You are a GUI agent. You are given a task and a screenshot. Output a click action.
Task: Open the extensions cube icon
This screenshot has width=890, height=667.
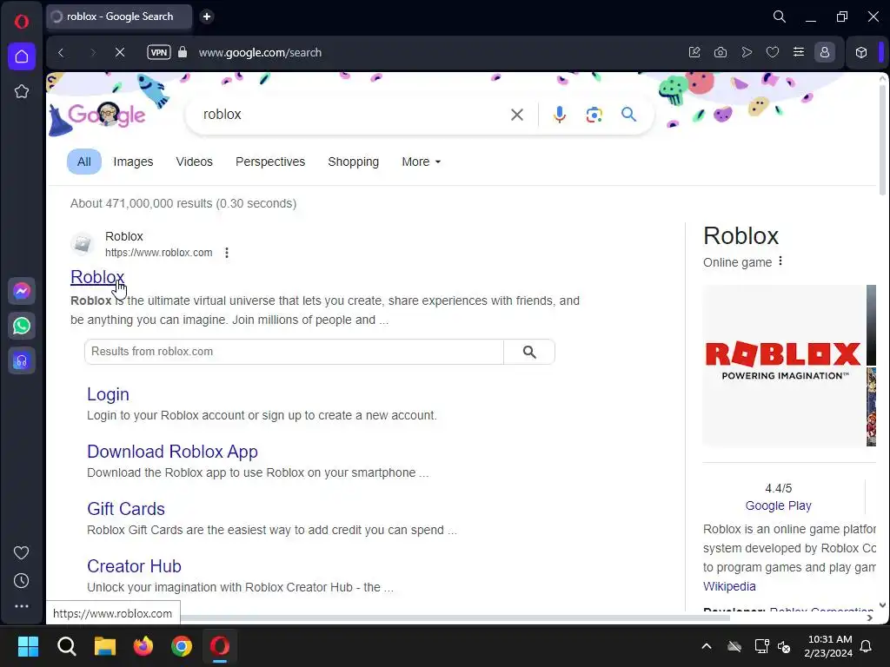(x=861, y=52)
